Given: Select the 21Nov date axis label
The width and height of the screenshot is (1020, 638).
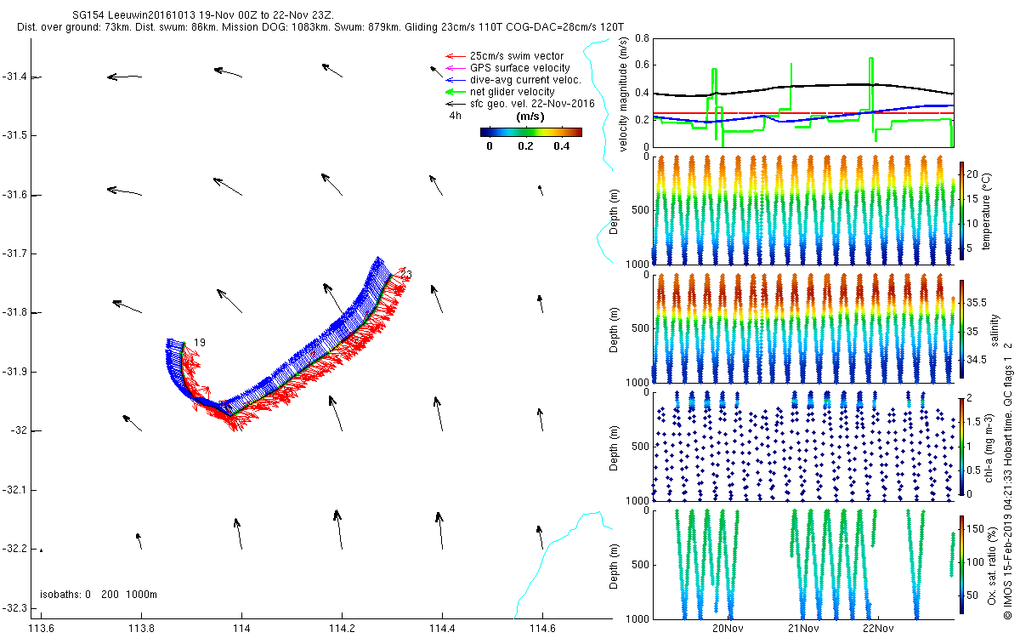Looking at the screenshot, I should tap(802, 629).
